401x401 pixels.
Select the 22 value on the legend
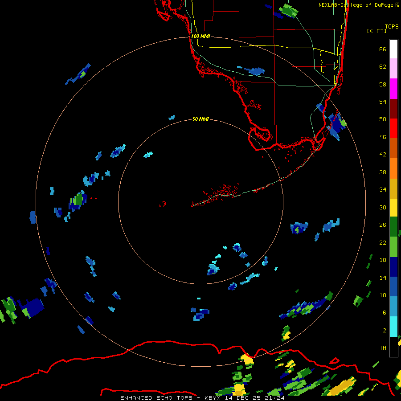383,242
